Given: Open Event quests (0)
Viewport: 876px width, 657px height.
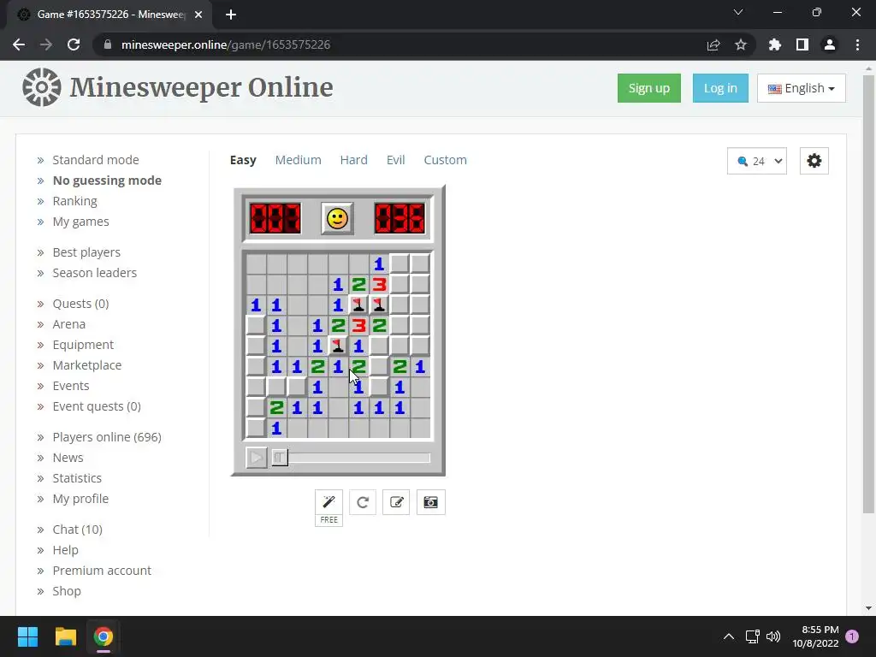Looking at the screenshot, I should (x=97, y=406).
